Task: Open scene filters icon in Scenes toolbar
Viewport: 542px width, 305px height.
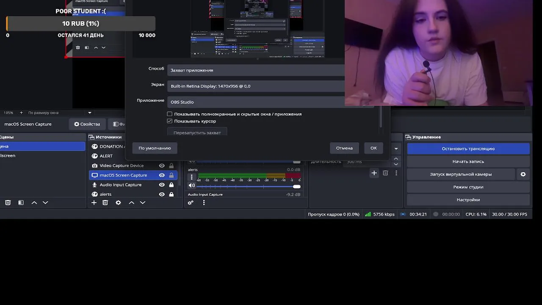Action: click(21, 202)
